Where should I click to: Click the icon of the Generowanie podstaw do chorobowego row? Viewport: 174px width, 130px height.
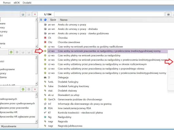pyautogui.click(x=45, y=99)
